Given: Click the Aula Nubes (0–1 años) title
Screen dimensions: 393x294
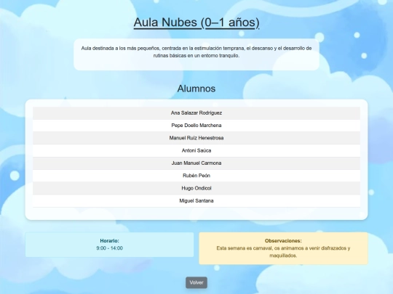Looking at the screenshot, I should tap(196, 23).
